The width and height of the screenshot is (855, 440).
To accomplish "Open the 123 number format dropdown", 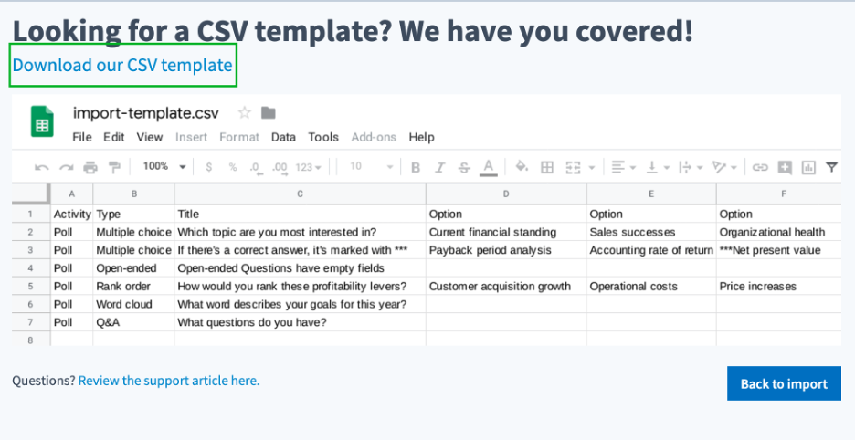I will pyautogui.click(x=308, y=167).
